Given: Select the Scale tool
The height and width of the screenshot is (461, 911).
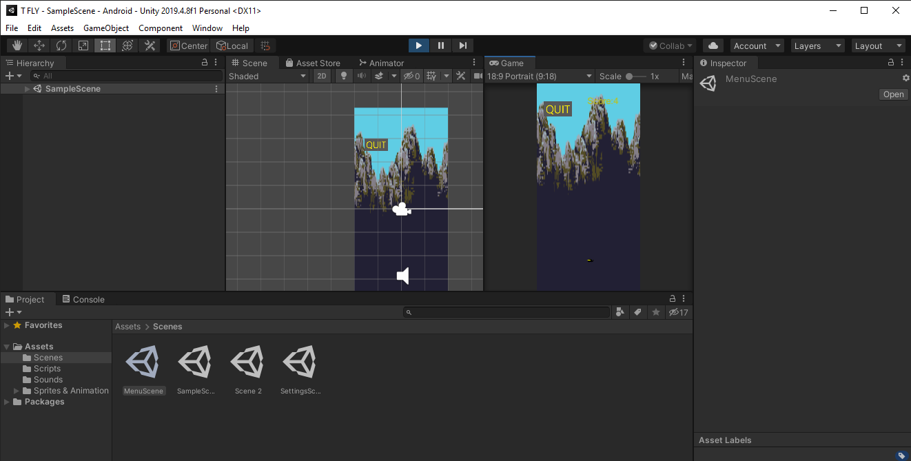Looking at the screenshot, I should pos(83,45).
